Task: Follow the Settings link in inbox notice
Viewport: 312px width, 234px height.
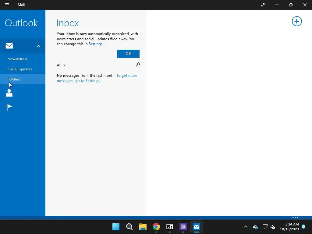Action: pyautogui.click(x=95, y=44)
